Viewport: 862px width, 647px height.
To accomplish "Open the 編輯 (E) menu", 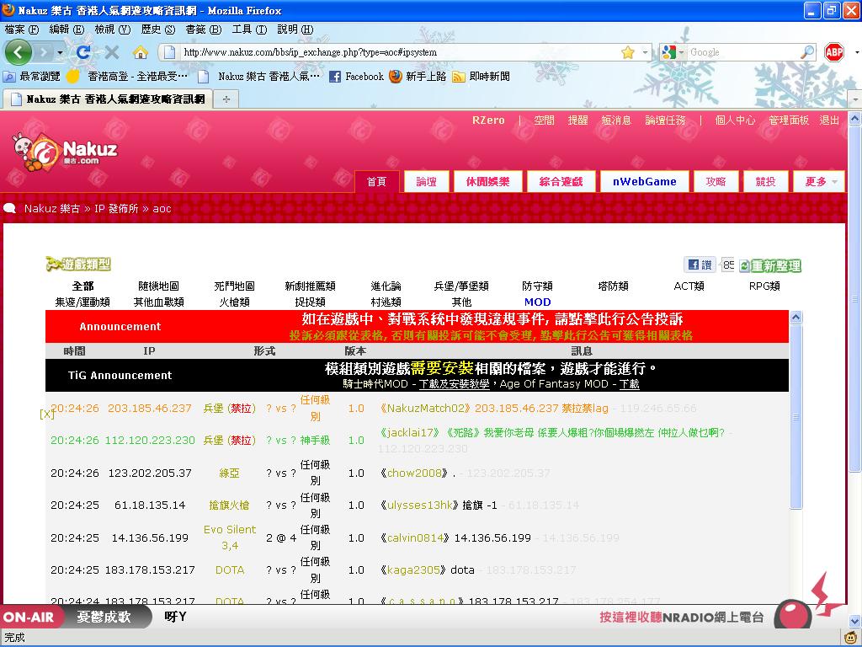I will point(67,29).
